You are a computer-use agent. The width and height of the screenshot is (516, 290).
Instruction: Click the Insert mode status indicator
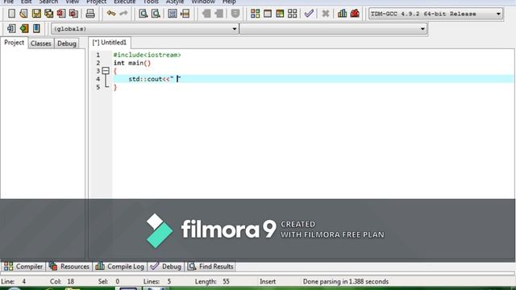(268, 281)
